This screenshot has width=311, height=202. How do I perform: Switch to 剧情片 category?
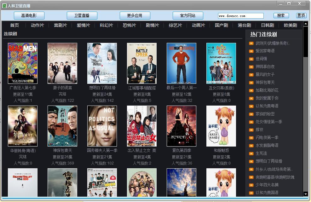point(152,25)
